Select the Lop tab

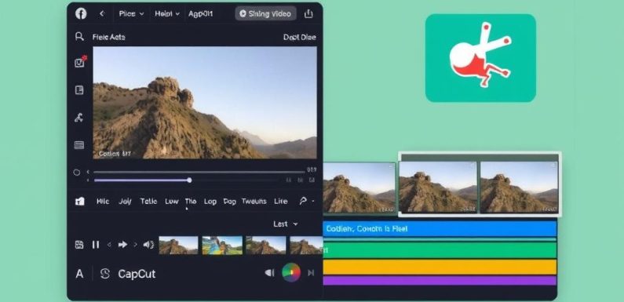(210, 202)
